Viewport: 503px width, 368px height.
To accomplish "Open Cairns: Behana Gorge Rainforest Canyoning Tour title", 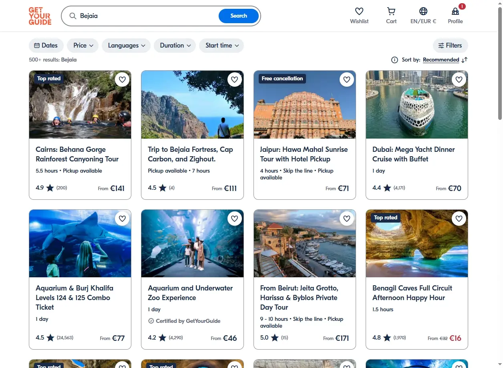I will click(77, 154).
